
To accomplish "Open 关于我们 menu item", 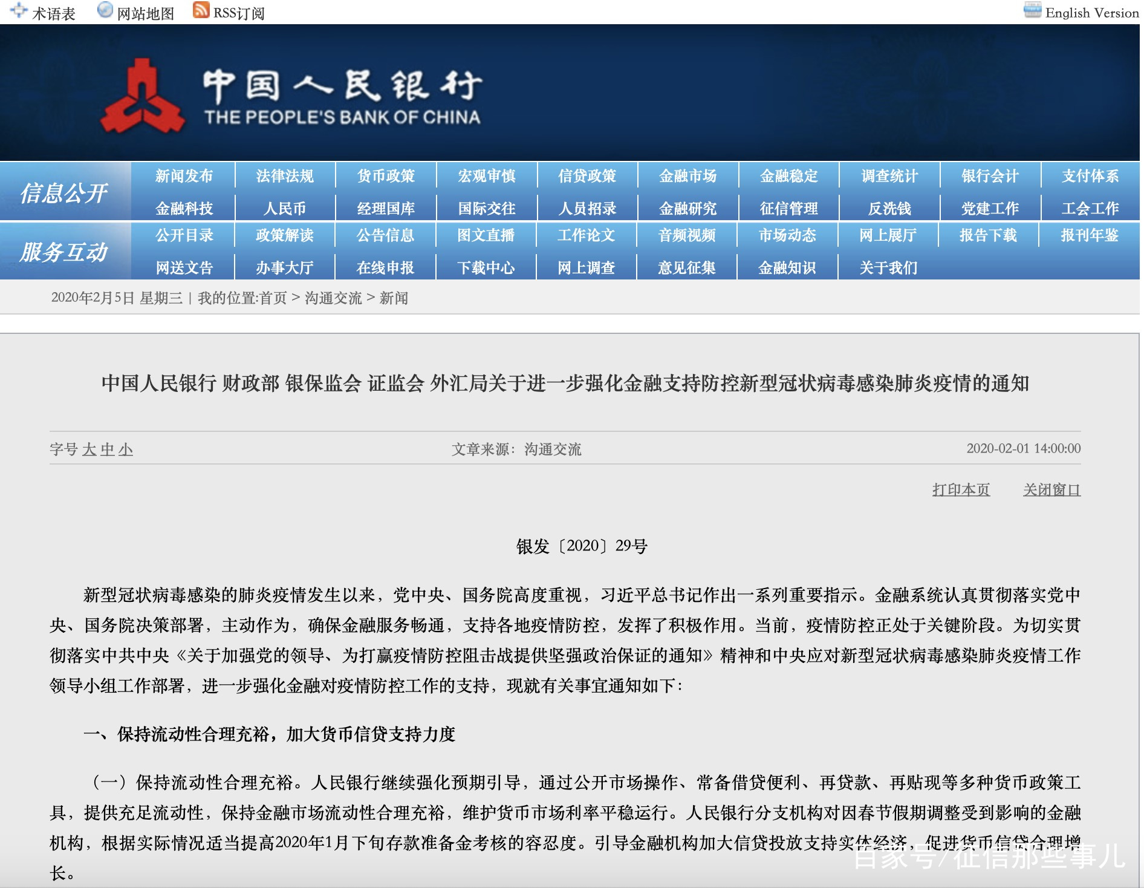I will (x=888, y=268).
